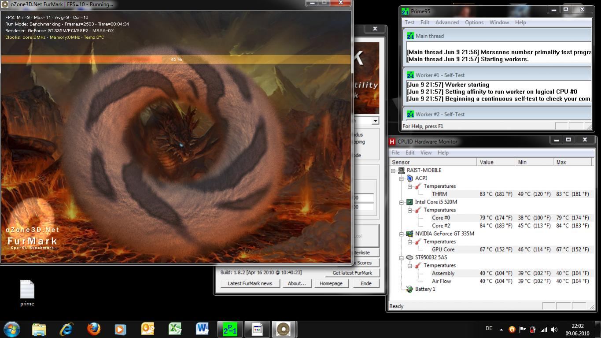Click the FurMark window title icon
Screen dimensions: 601x338
(5, 4)
